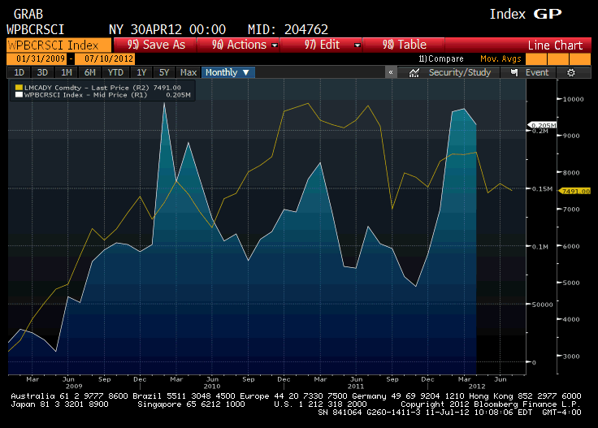Click the Line Chart label

(555, 45)
